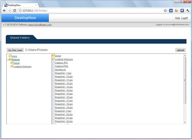
Task: Click the file list scrollbar down arrow
Action: [185, 122]
